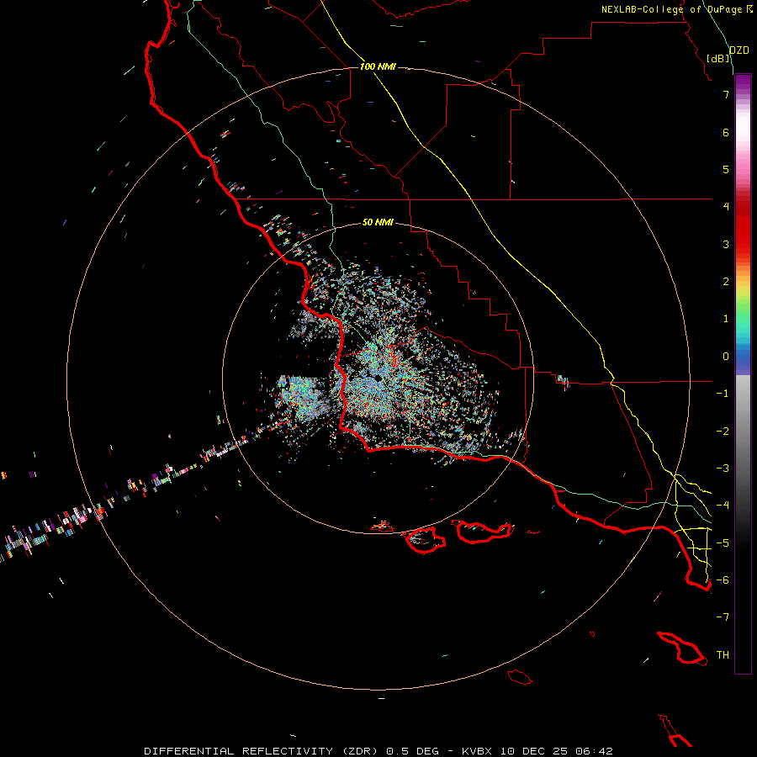This screenshot has width=757, height=757.
Task: Click the '-3' scale value
Action: pos(723,468)
